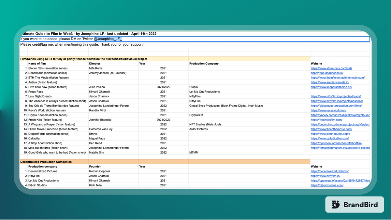391x220 pixels.
Task: Open the decentralized.pictures website link
Action: pos(330,171)
